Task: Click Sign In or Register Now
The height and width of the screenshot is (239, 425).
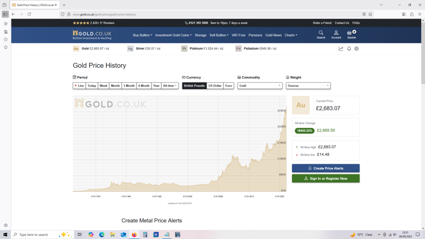Action: point(326,178)
